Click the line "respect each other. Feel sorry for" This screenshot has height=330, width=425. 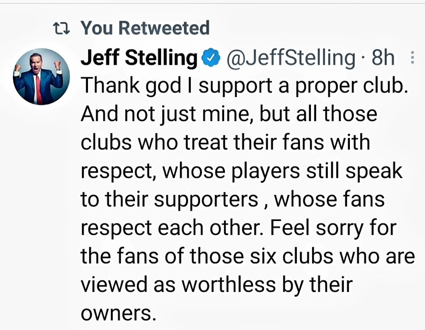[239, 228]
